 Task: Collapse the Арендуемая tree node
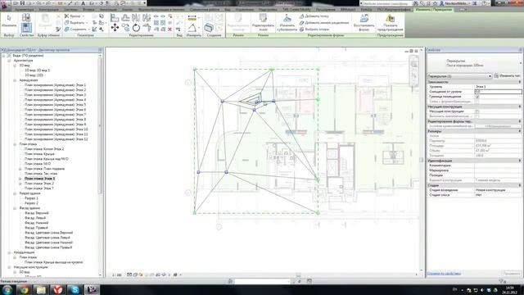[15, 80]
